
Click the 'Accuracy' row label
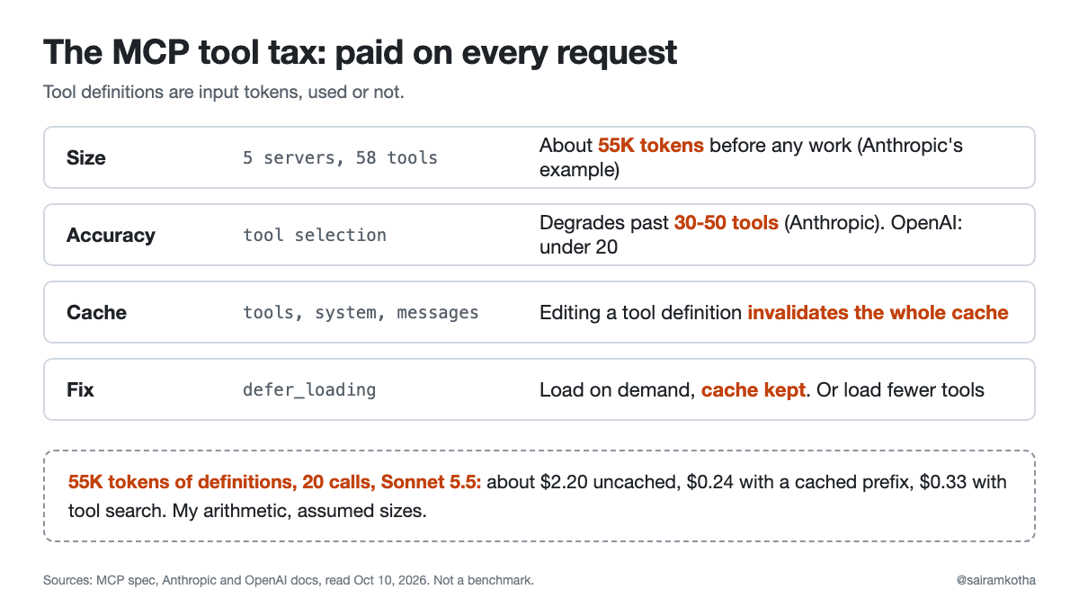(111, 235)
